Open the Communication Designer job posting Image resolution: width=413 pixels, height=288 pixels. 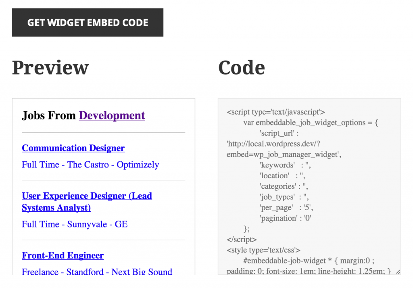pos(73,148)
